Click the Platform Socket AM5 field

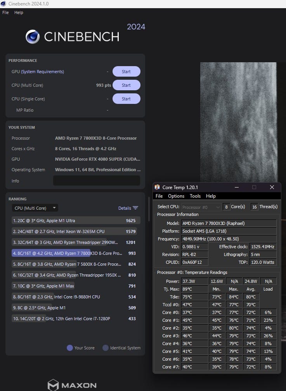pyautogui.click(x=229, y=231)
